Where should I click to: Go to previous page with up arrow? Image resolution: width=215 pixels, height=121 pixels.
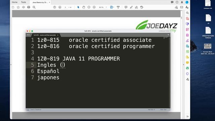pyautogui.click(x=54, y=7)
